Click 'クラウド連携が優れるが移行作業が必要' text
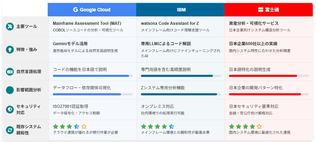 (x=86, y=133)
